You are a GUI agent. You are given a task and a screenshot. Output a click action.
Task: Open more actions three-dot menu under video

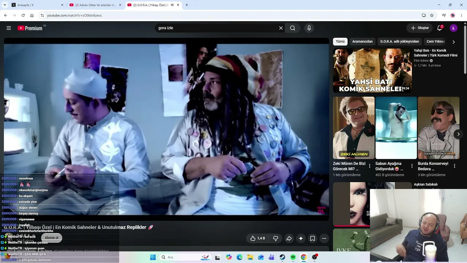(324, 239)
